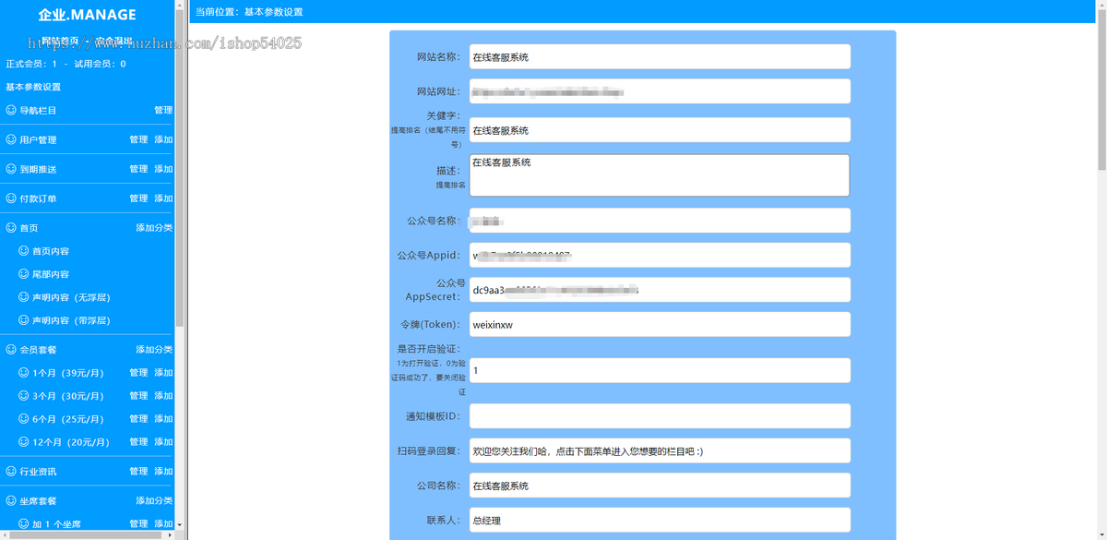Click the sidebar scrollbar down arrow
Image resolution: width=1107 pixels, height=540 pixels.
(x=180, y=525)
